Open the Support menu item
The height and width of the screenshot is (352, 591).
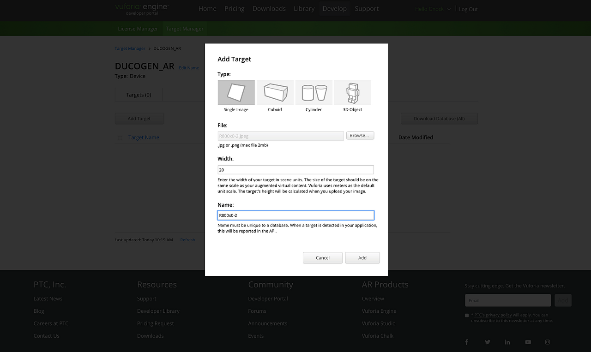367,9
